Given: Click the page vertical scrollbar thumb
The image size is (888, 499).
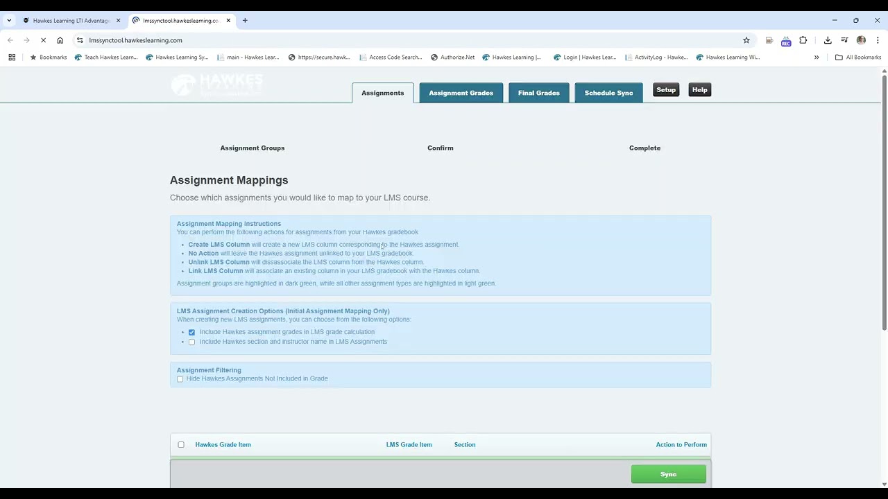Looking at the screenshot, I should pos(884,202).
